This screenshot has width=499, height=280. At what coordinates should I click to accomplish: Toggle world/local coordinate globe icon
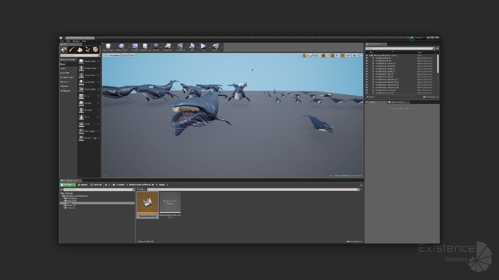[316, 55]
